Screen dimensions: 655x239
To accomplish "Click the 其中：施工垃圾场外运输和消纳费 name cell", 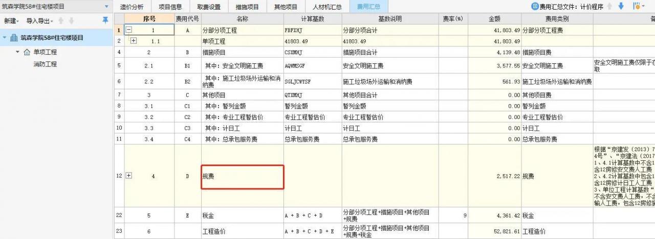I will pos(242,81).
